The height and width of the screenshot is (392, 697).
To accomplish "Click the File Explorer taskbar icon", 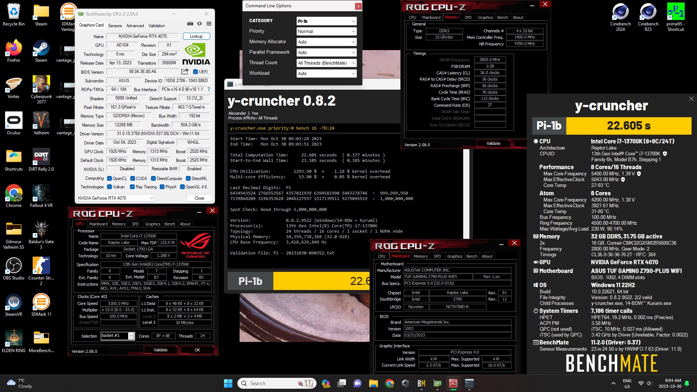I will pyautogui.click(x=374, y=383).
